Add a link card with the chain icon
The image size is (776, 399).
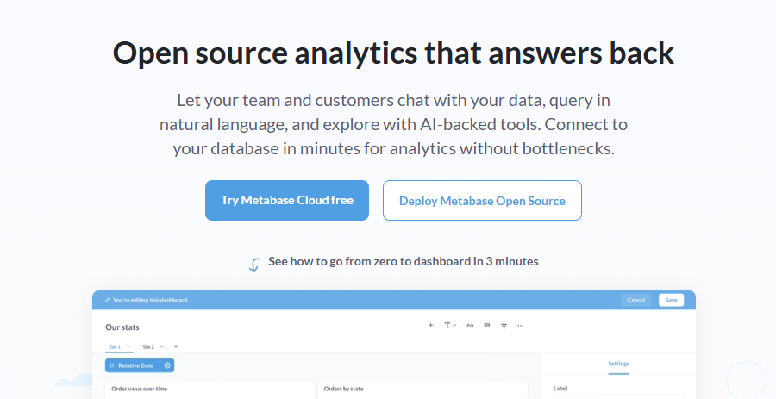(470, 326)
